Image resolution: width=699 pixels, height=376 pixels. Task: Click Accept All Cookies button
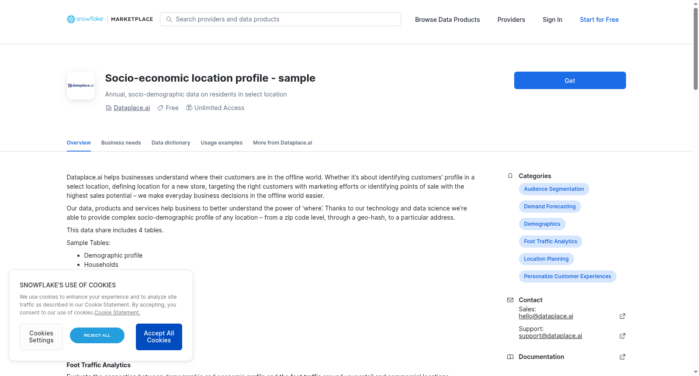tap(159, 337)
